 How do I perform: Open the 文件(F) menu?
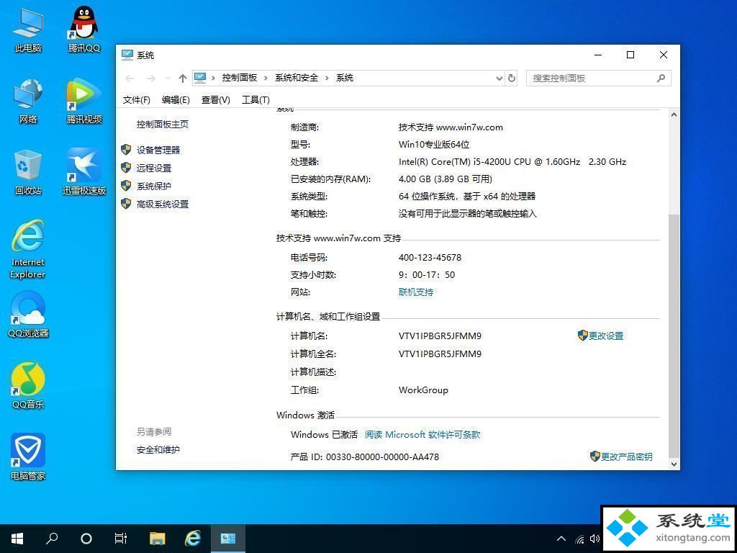pyautogui.click(x=136, y=99)
